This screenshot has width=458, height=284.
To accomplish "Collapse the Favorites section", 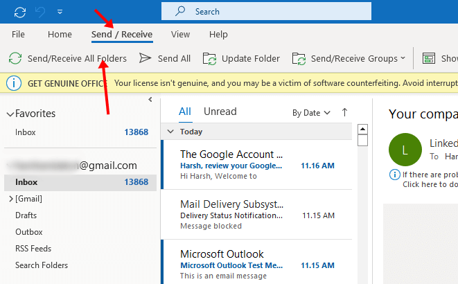I will click(9, 114).
